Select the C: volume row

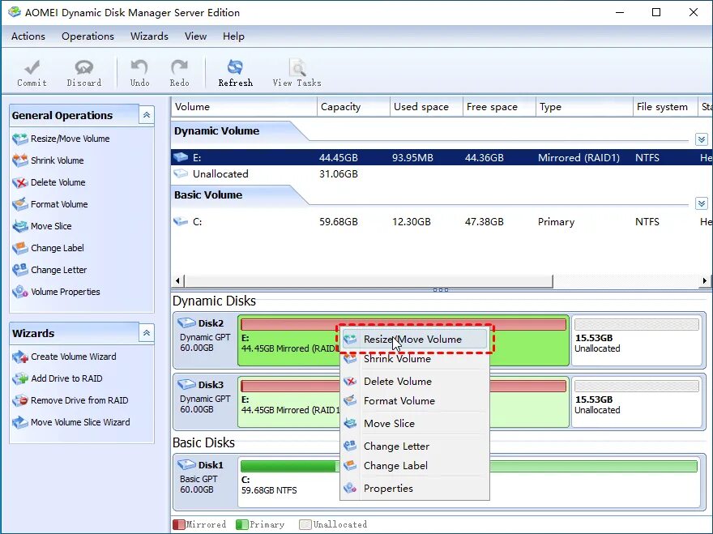click(442, 221)
